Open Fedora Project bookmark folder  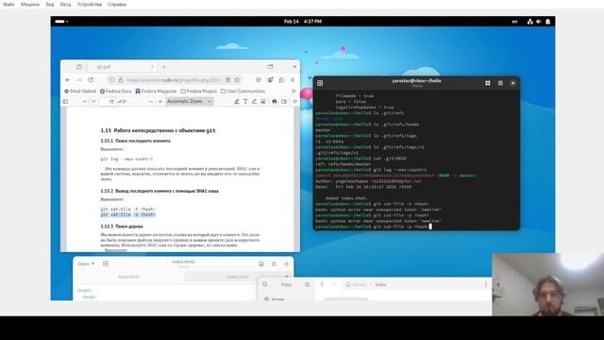[x=199, y=91]
